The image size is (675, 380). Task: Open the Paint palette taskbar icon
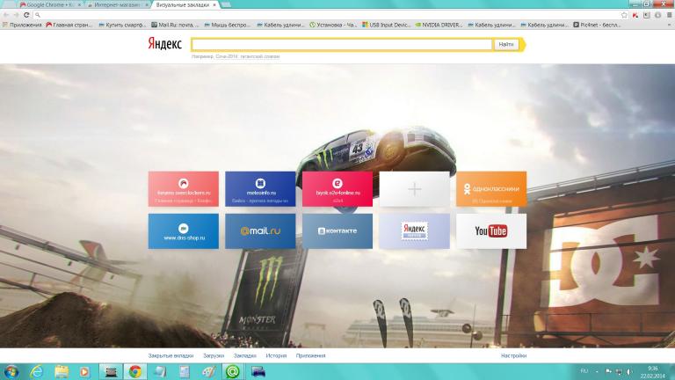tap(209, 371)
